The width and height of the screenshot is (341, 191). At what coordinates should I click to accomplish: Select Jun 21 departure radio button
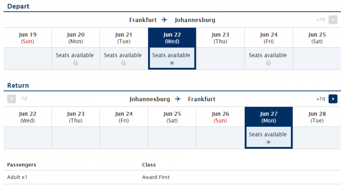click(x=124, y=63)
